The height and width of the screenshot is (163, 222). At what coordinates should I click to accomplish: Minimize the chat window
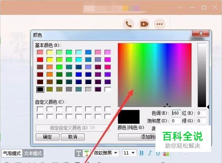click(x=192, y=7)
